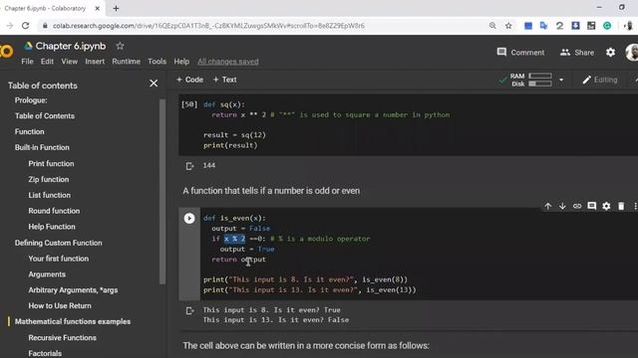Go to Table of Contents heading entry

click(45, 116)
